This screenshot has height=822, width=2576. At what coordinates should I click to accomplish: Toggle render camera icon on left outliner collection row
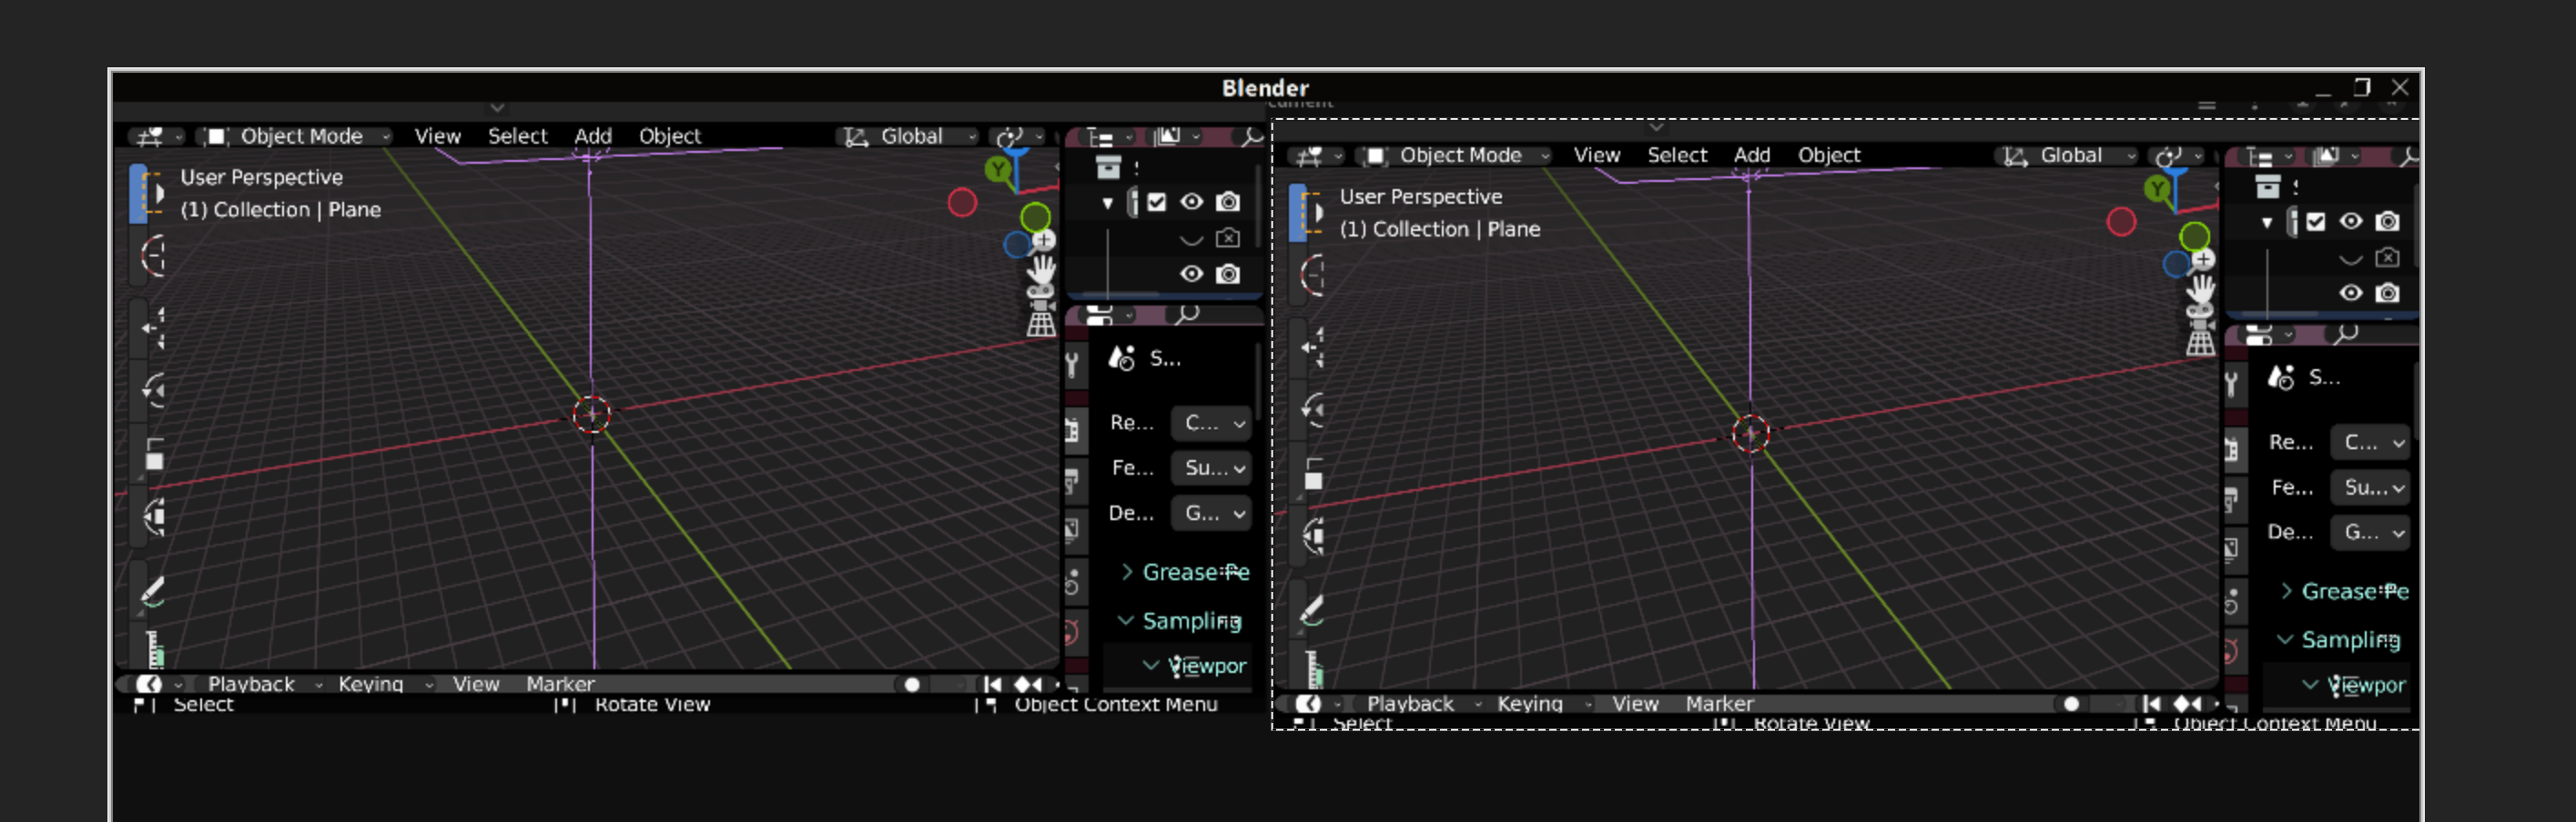[x=1228, y=202]
